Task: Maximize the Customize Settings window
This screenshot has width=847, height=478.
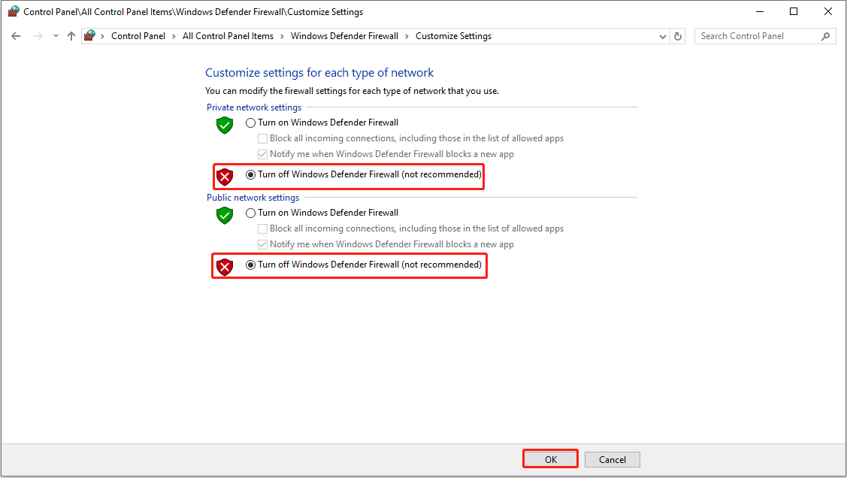Action: pos(794,11)
